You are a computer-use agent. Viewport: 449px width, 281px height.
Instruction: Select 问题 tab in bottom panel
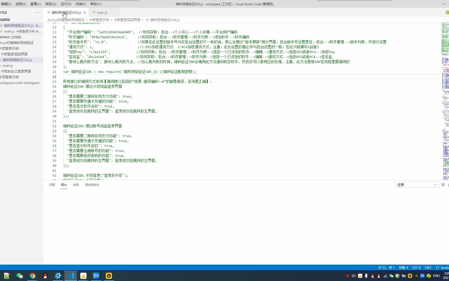coord(52,185)
